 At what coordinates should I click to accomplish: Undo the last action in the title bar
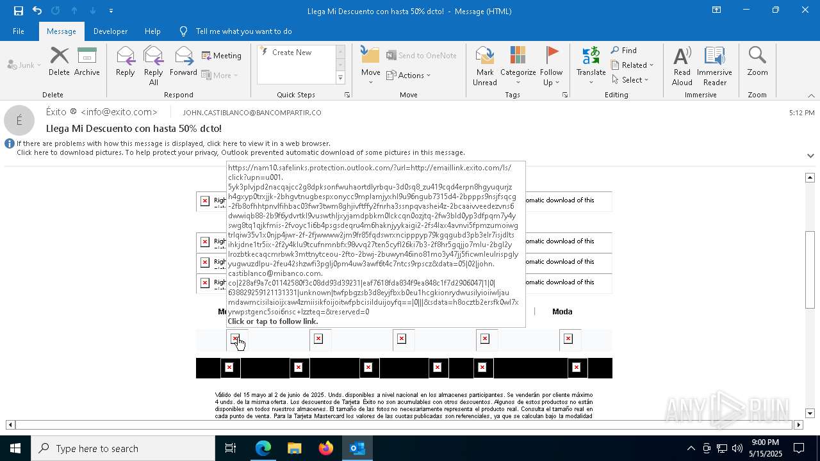(x=37, y=11)
